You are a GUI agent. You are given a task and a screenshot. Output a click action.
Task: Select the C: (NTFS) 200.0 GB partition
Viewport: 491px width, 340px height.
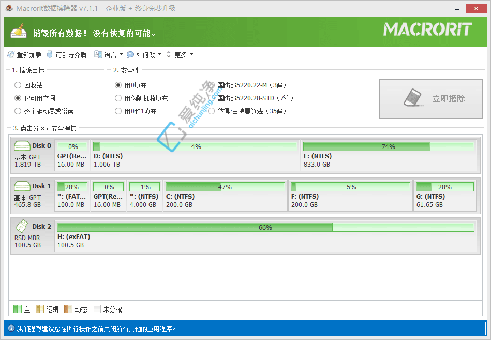[225, 196]
